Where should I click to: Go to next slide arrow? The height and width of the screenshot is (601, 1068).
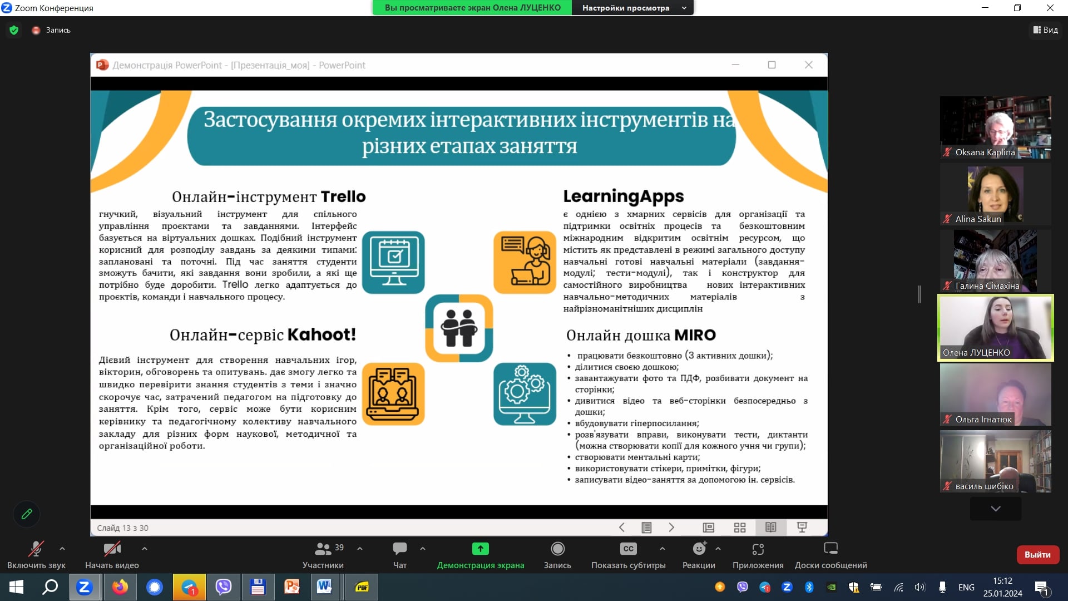click(x=671, y=527)
